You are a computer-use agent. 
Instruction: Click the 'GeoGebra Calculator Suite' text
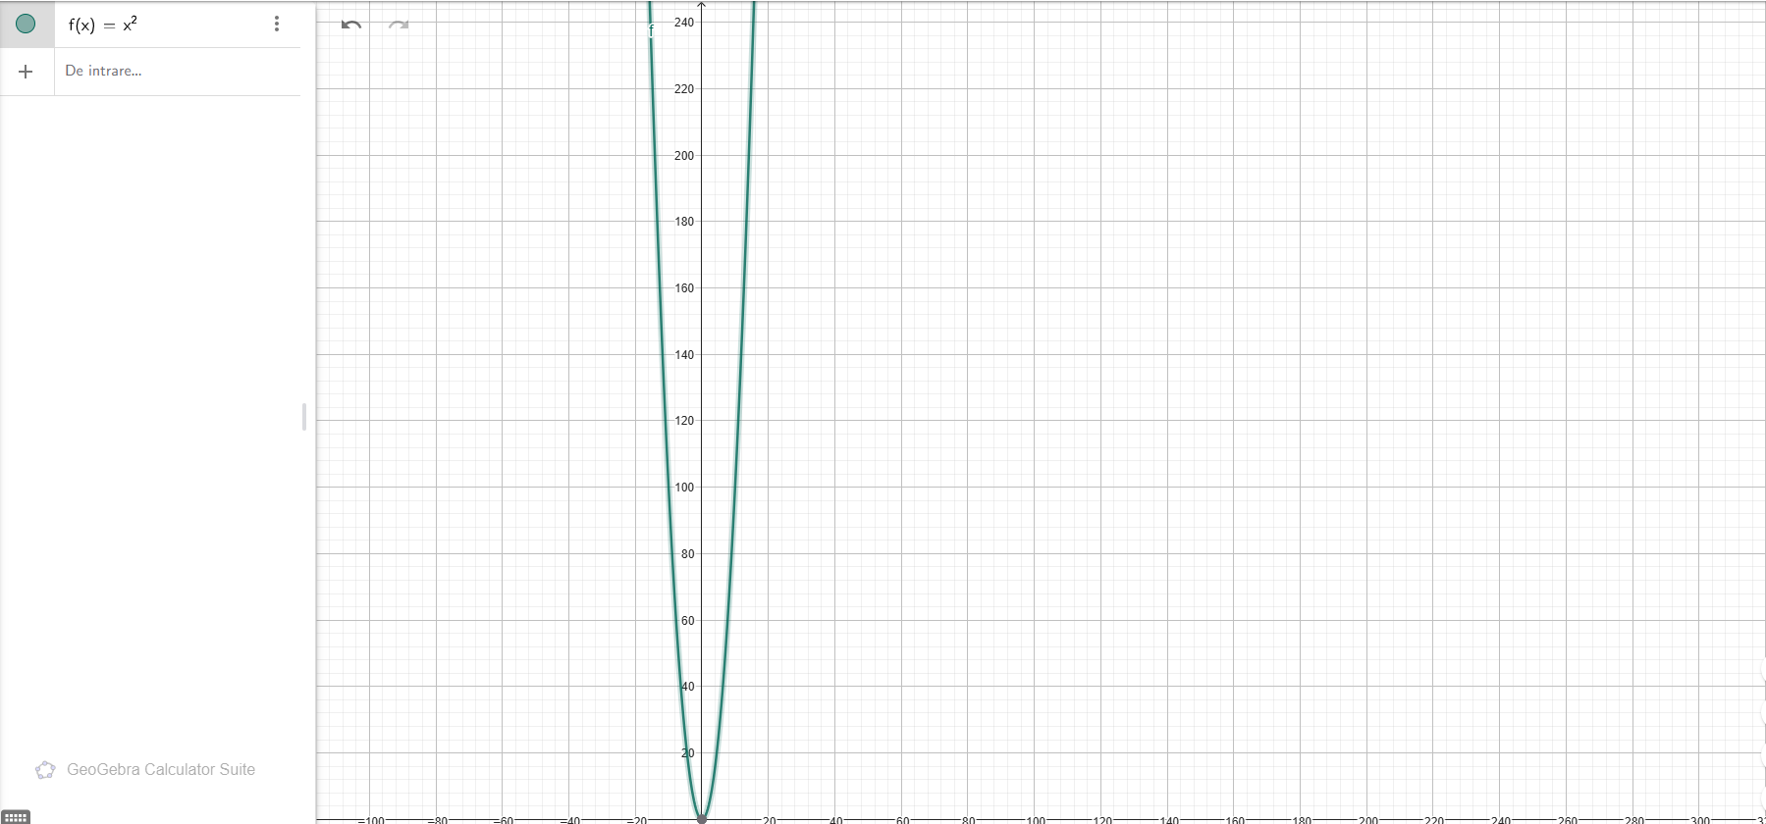(x=161, y=770)
